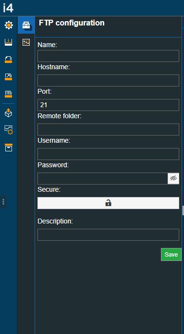
Task: Click the i4 logo
Action: (8, 8)
